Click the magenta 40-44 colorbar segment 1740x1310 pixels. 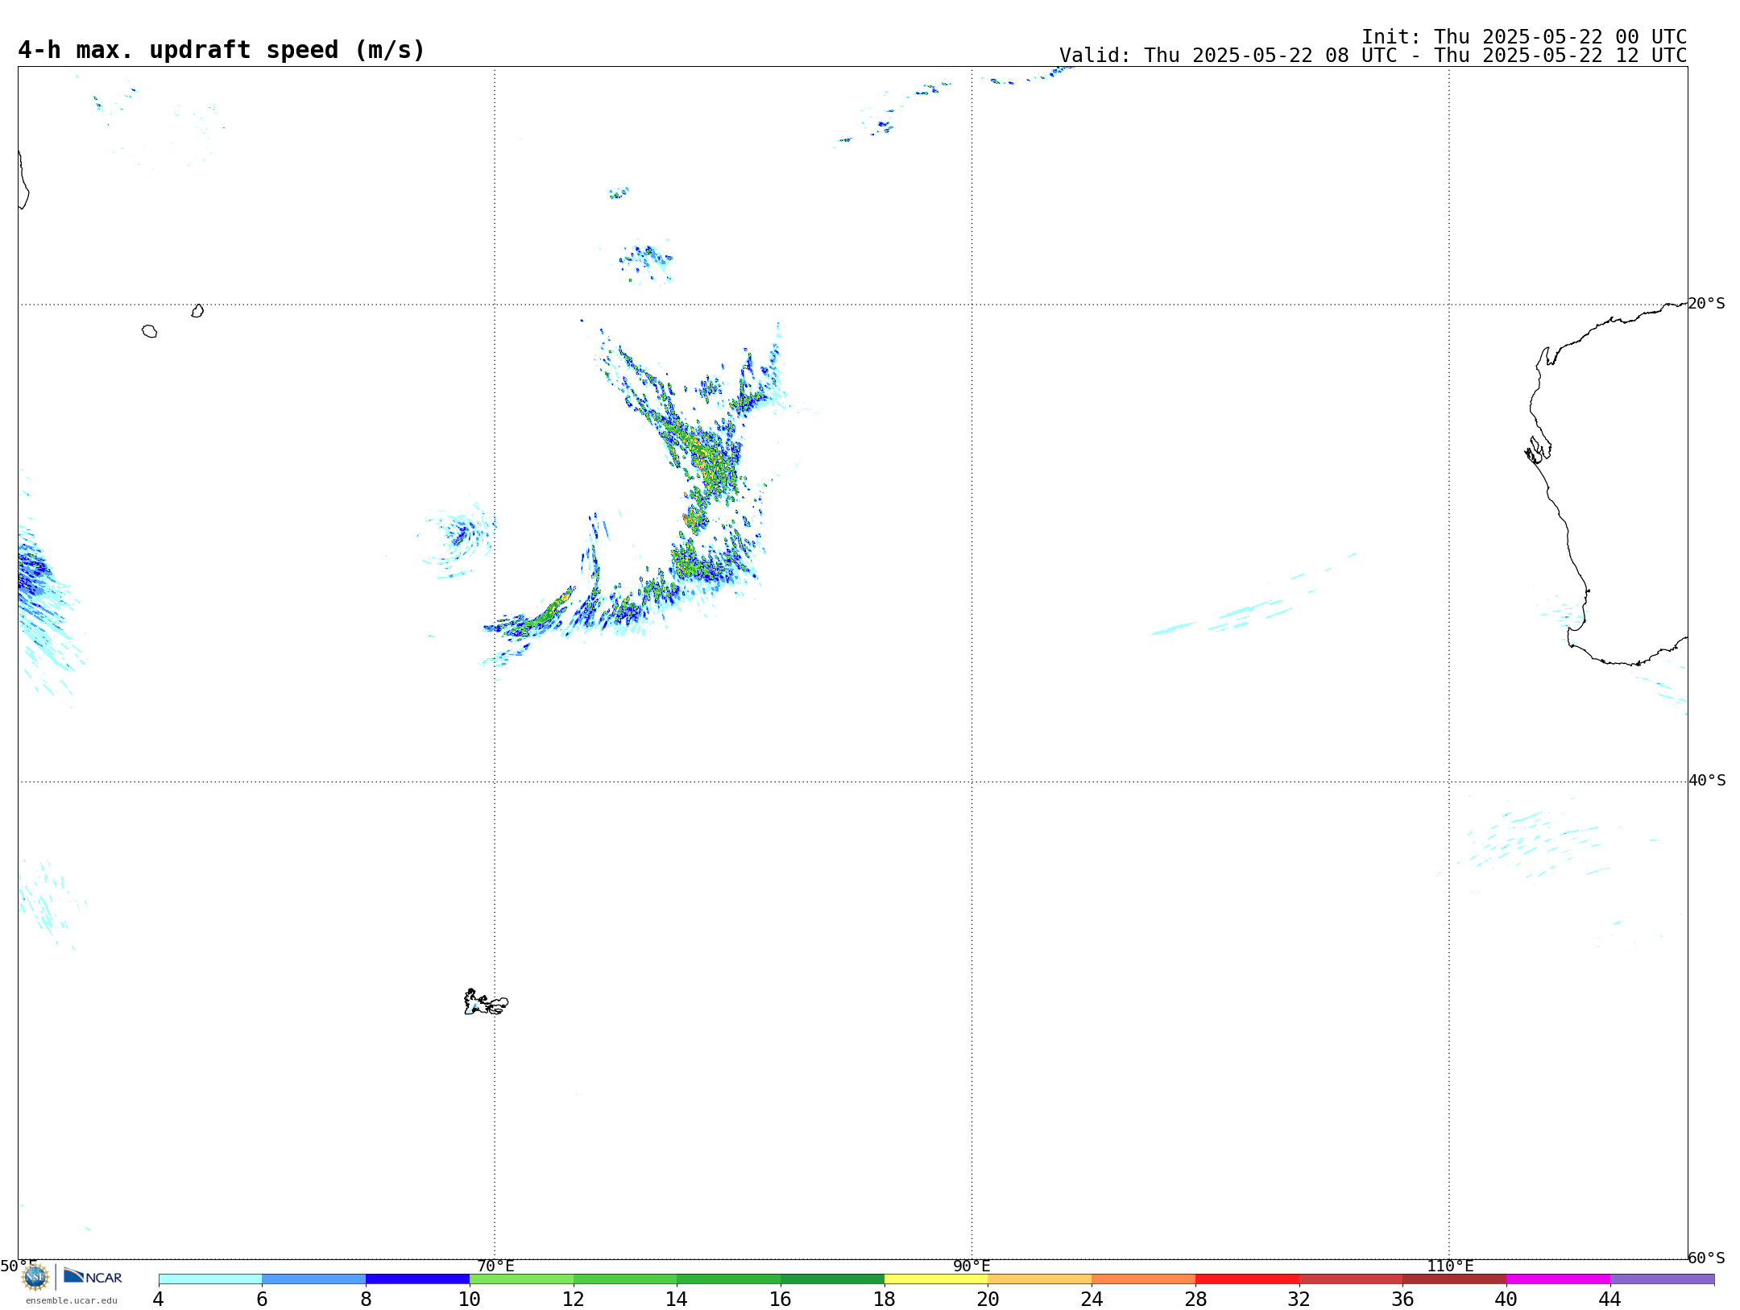pos(1558,1279)
